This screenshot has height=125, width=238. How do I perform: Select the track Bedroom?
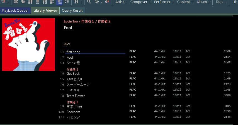pos(73,112)
